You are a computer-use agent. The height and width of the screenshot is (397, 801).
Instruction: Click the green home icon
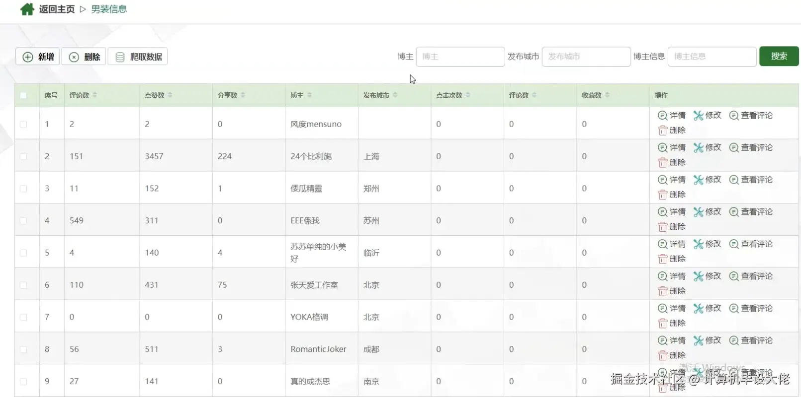tap(27, 9)
